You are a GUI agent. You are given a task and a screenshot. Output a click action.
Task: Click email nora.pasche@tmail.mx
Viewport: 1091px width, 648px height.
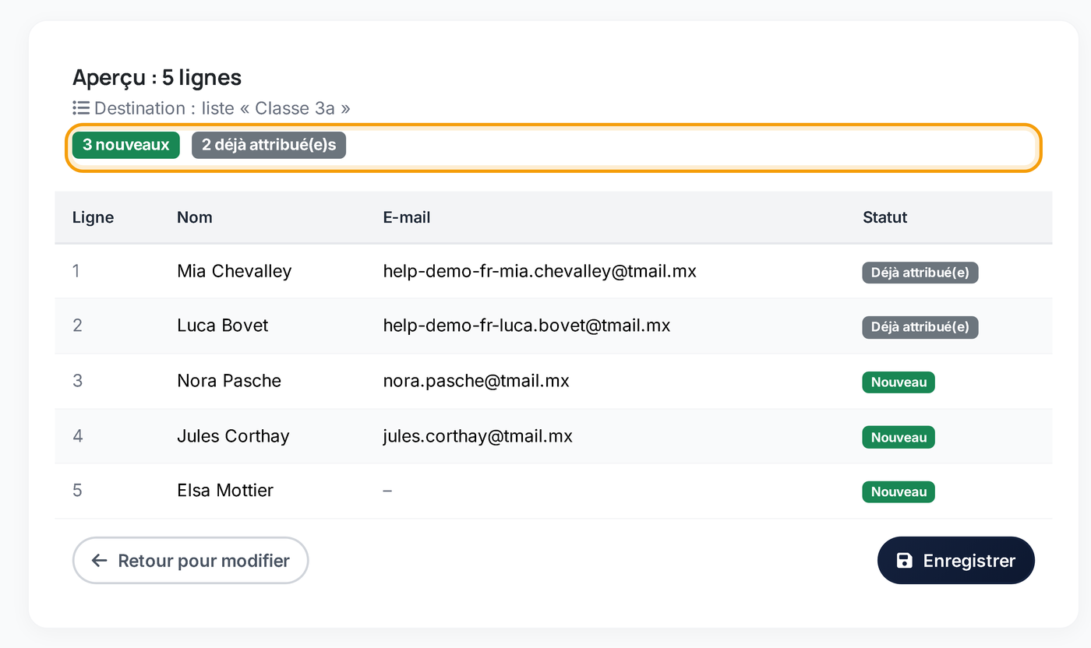pos(476,381)
